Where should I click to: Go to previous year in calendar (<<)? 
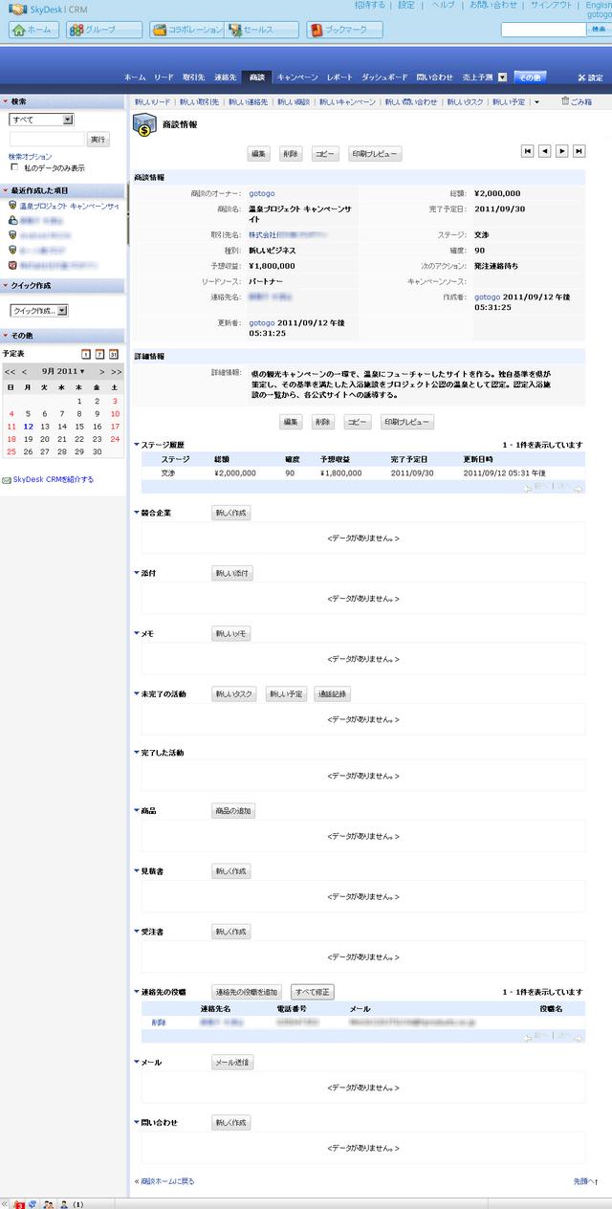click(10, 371)
